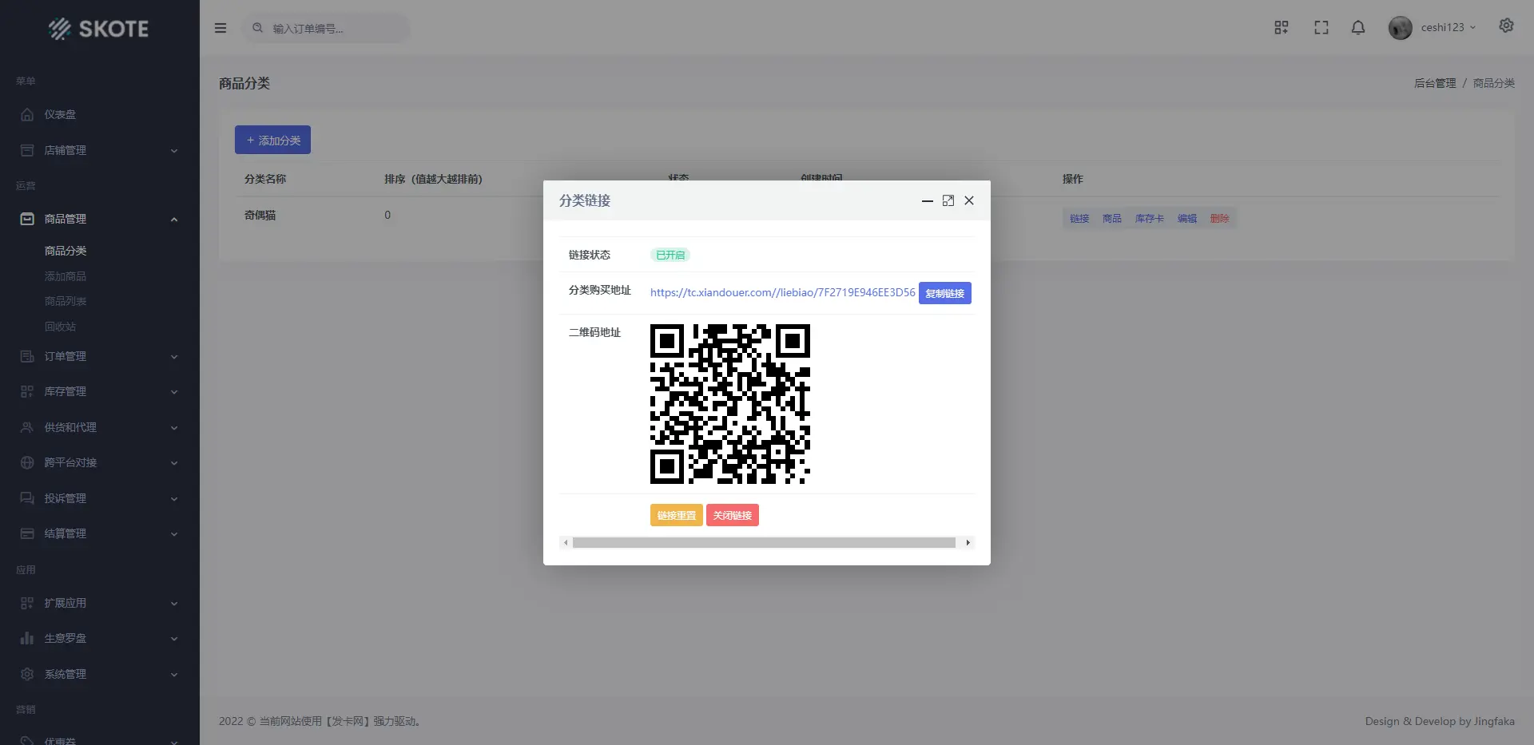Click the dialog horizontal scrollbar thumb

[x=764, y=543]
